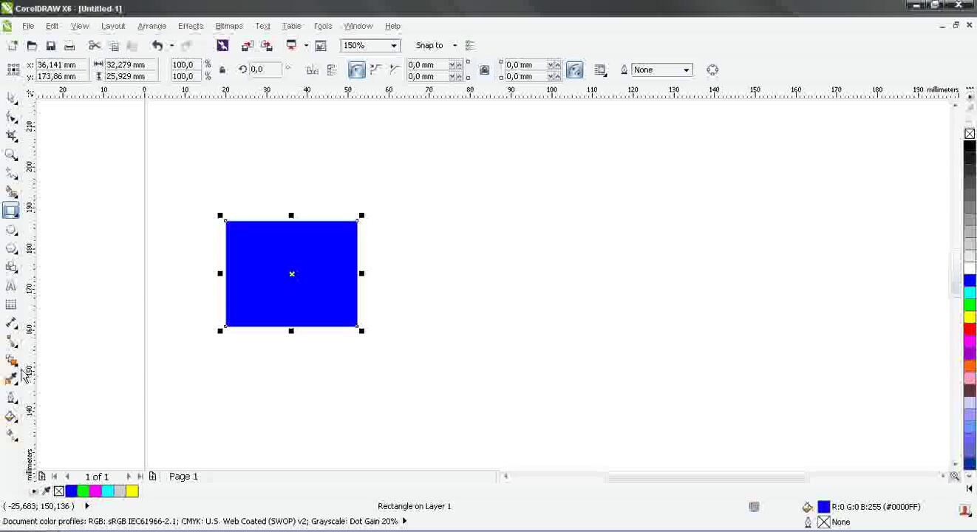977x532 pixels.
Task: Click the Page 1 tab
Action: tap(183, 477)
